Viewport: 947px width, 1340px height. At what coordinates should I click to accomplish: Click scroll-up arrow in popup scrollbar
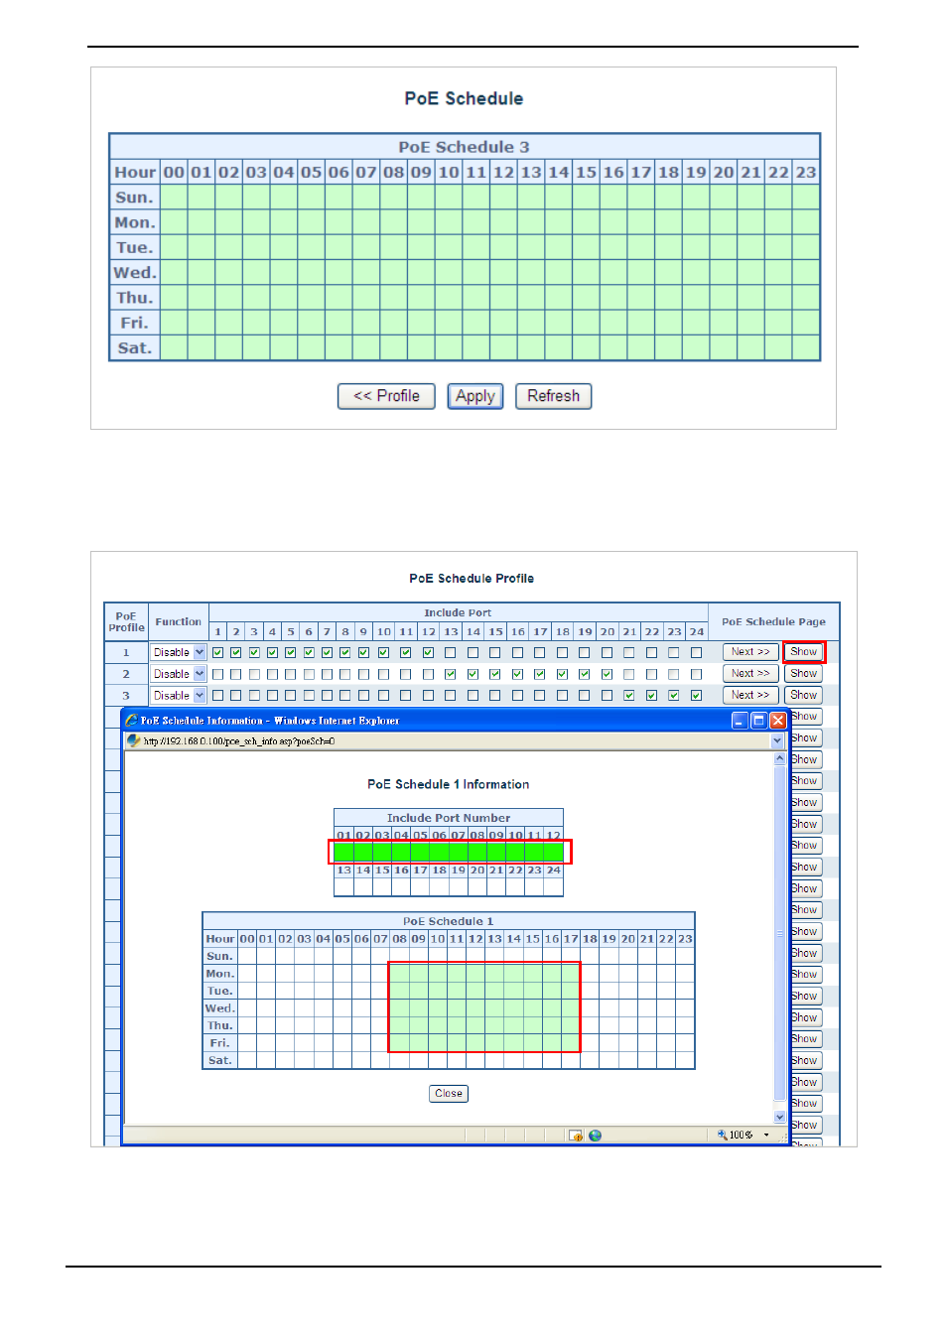[780, 758]
